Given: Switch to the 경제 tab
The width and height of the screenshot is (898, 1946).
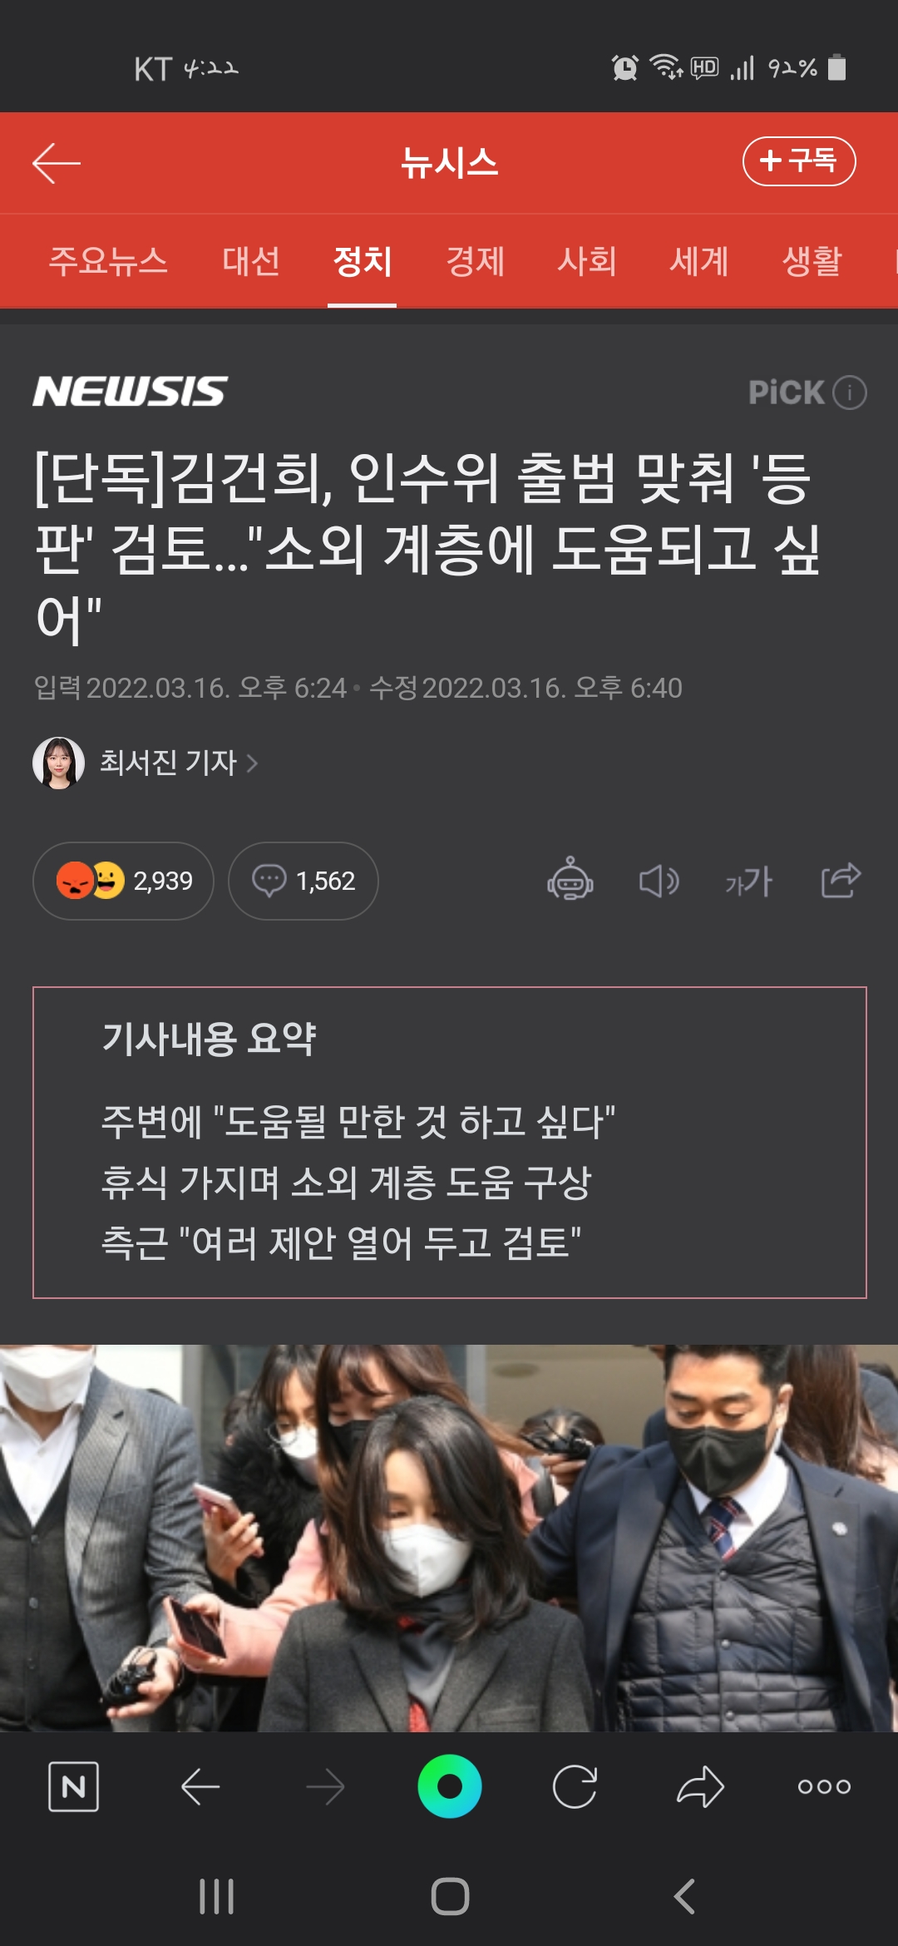Looking at the screenshot, I should click(x=475, y=261).
